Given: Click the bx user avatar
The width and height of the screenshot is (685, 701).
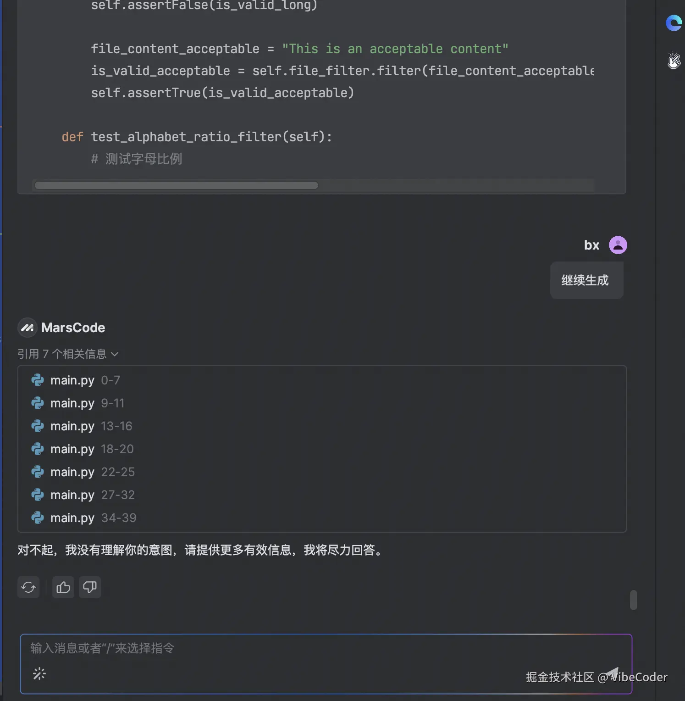Looking at the screenshot, I should click(x=618, y=245).
